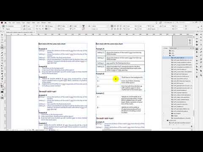Select the Gradient Feather tool
The height and width of the screenshot is (152, 203).
pos(2,71)
